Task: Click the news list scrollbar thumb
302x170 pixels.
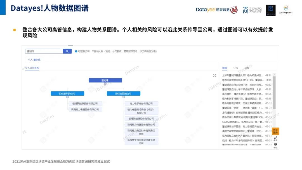Action: 274,93
